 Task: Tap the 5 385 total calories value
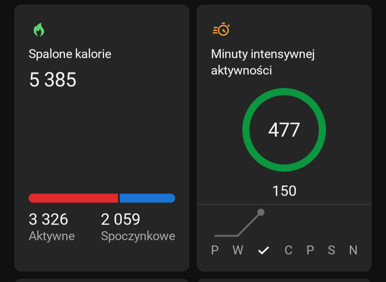coord(53,80)
